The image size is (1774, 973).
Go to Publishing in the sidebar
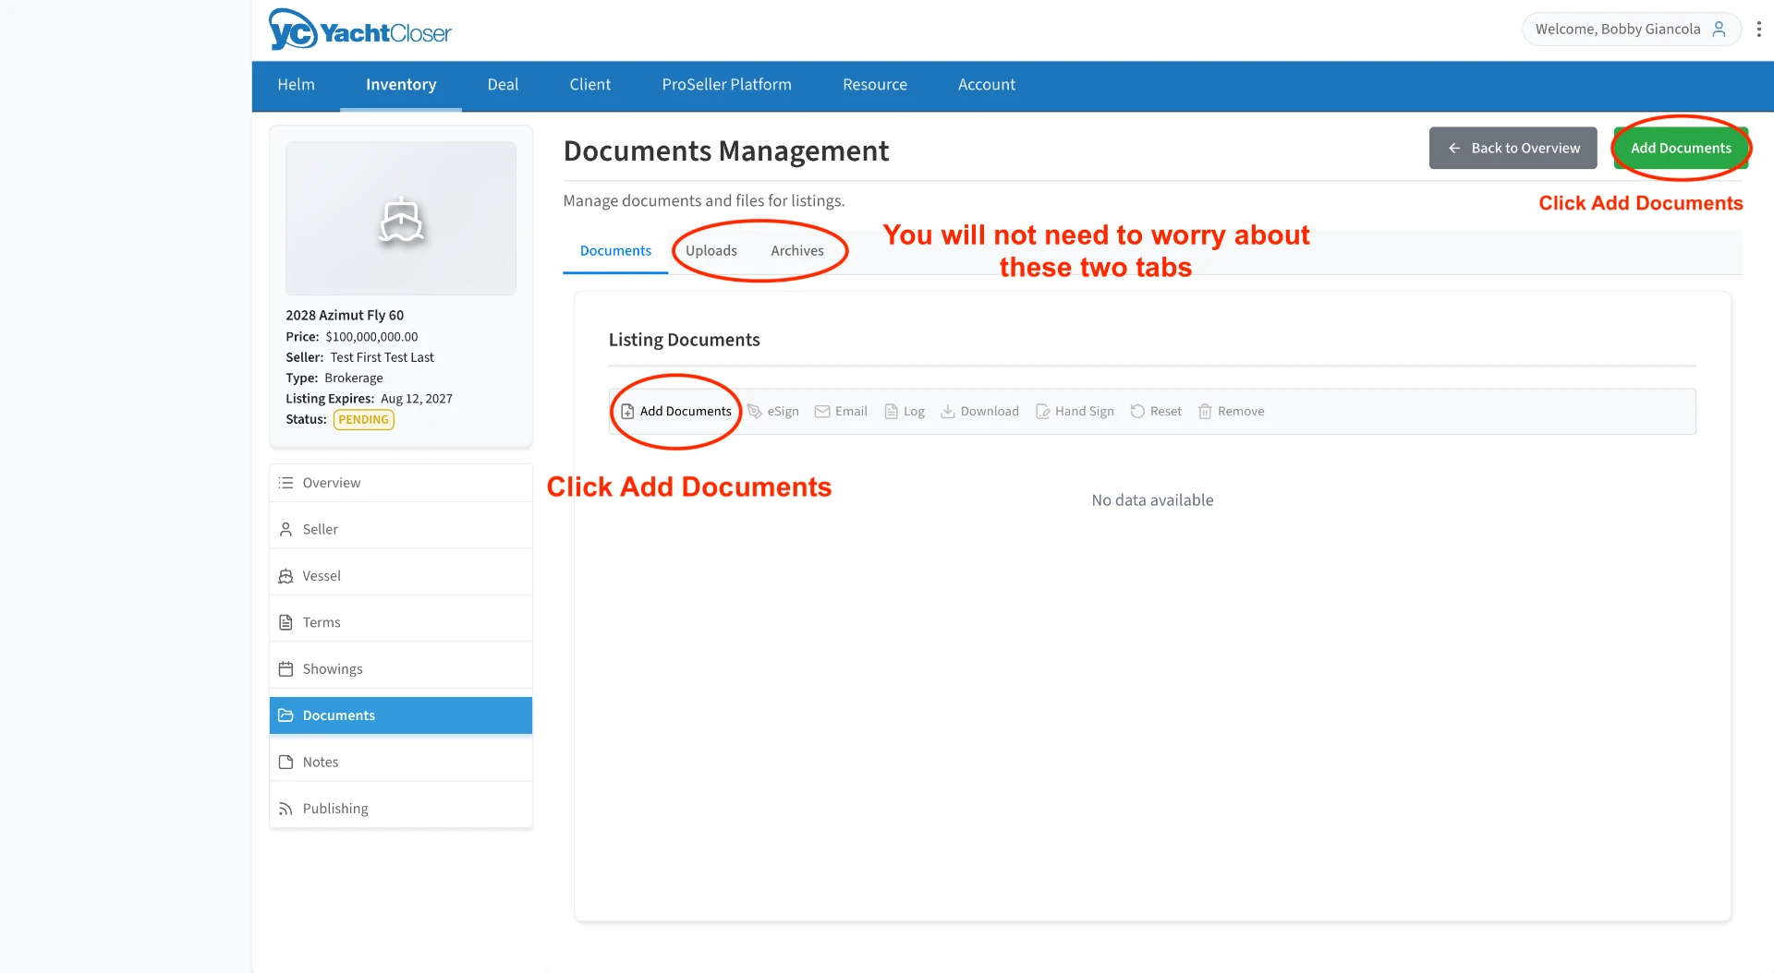(x=401, y=809)
